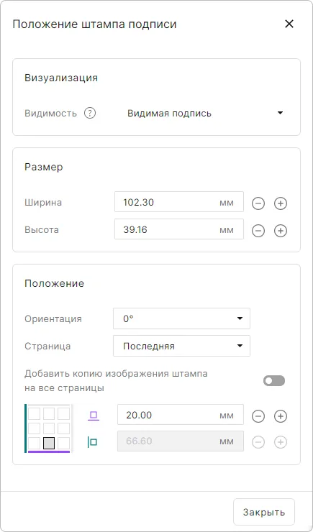This screenshot has width=313, height=532.
Task: Increase Ширина with the plus button
Action: 281,203
